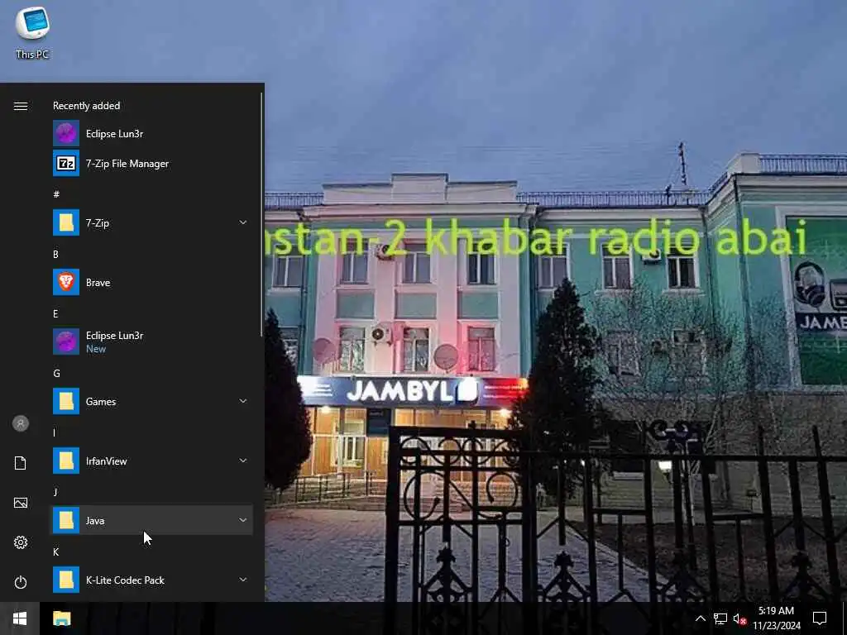Open the clock showing 5:19 AM
Screen dimensions: 847x635
(x=776, y=618)
